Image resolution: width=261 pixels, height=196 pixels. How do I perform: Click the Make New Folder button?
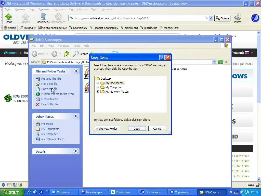(107, 129)
